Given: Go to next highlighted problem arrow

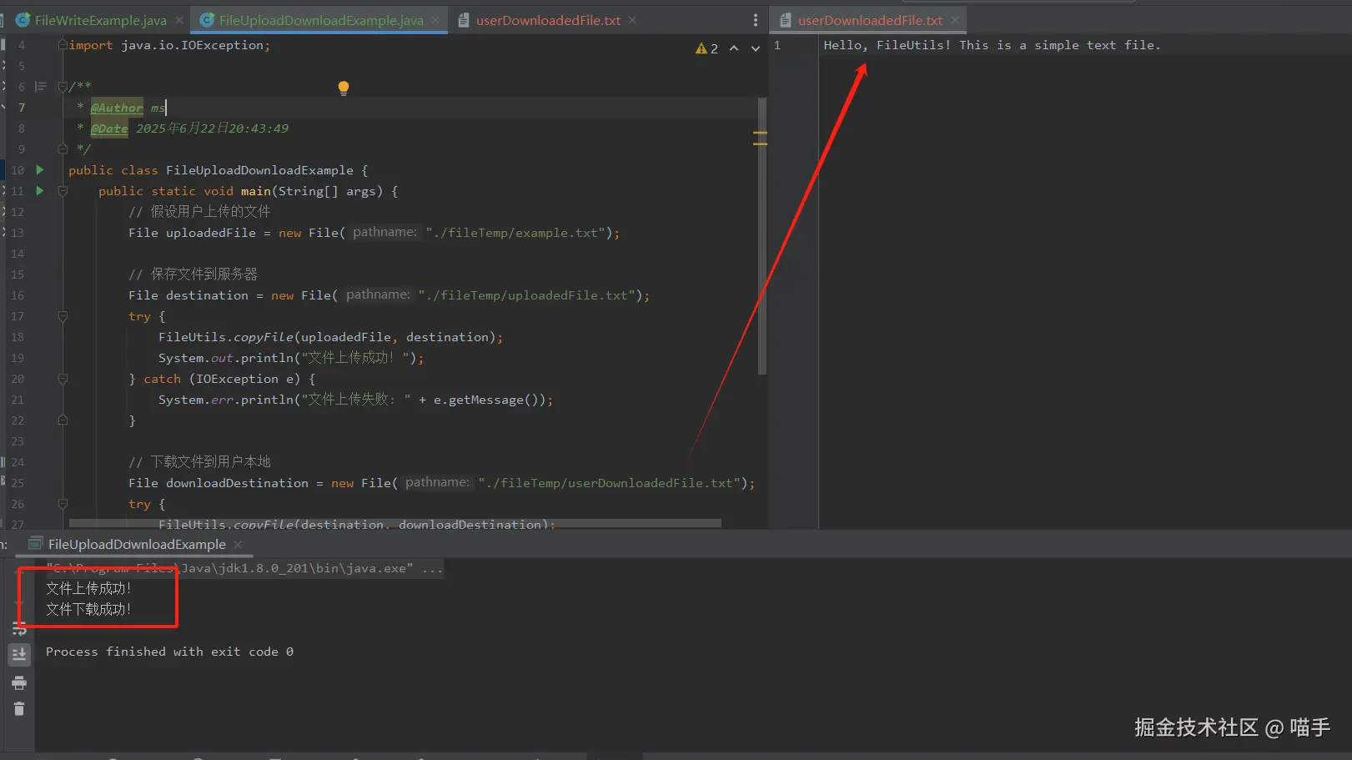Looking at the screenshot, I should point(756,48).
